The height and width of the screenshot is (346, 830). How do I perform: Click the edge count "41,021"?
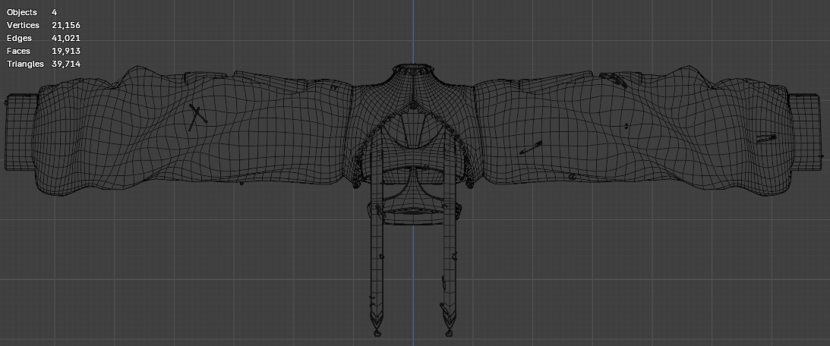point(65,38)
